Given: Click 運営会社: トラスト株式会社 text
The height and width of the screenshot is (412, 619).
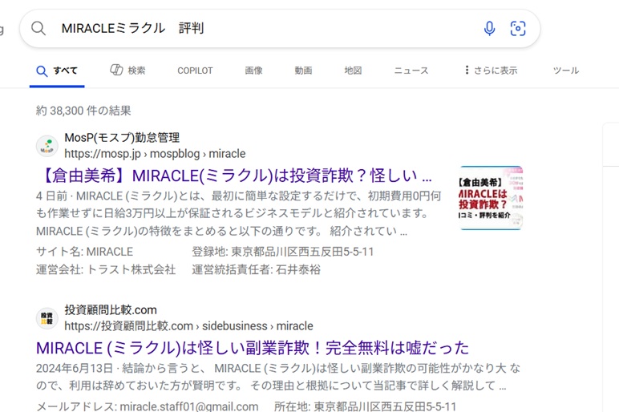Looking at the screenshot, I should [106, 269].
